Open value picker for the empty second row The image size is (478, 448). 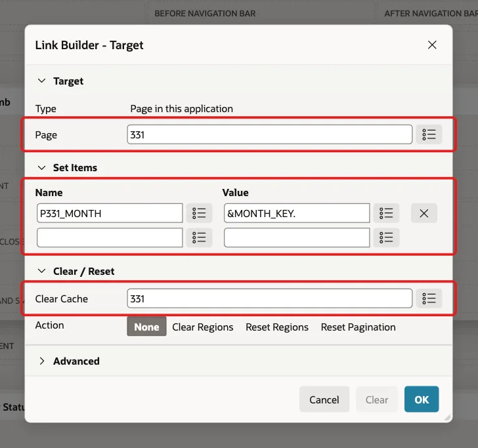tap(386, 237)
